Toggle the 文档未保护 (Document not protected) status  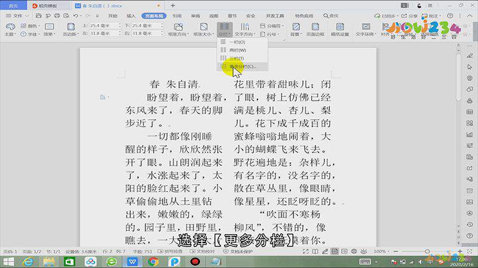(x=238, y=251)
